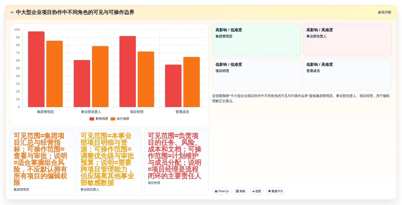Select the 高影响 / 高难度 quadrant card
The image size is (402, 205).
(x=347, y=40)
